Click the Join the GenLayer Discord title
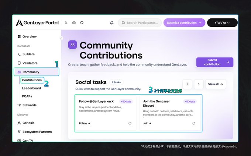The height and width of the screenshot is (156, 251). click(157, 103)
